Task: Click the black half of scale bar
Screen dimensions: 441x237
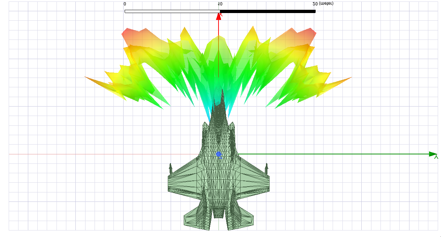Action: [267, 11]
